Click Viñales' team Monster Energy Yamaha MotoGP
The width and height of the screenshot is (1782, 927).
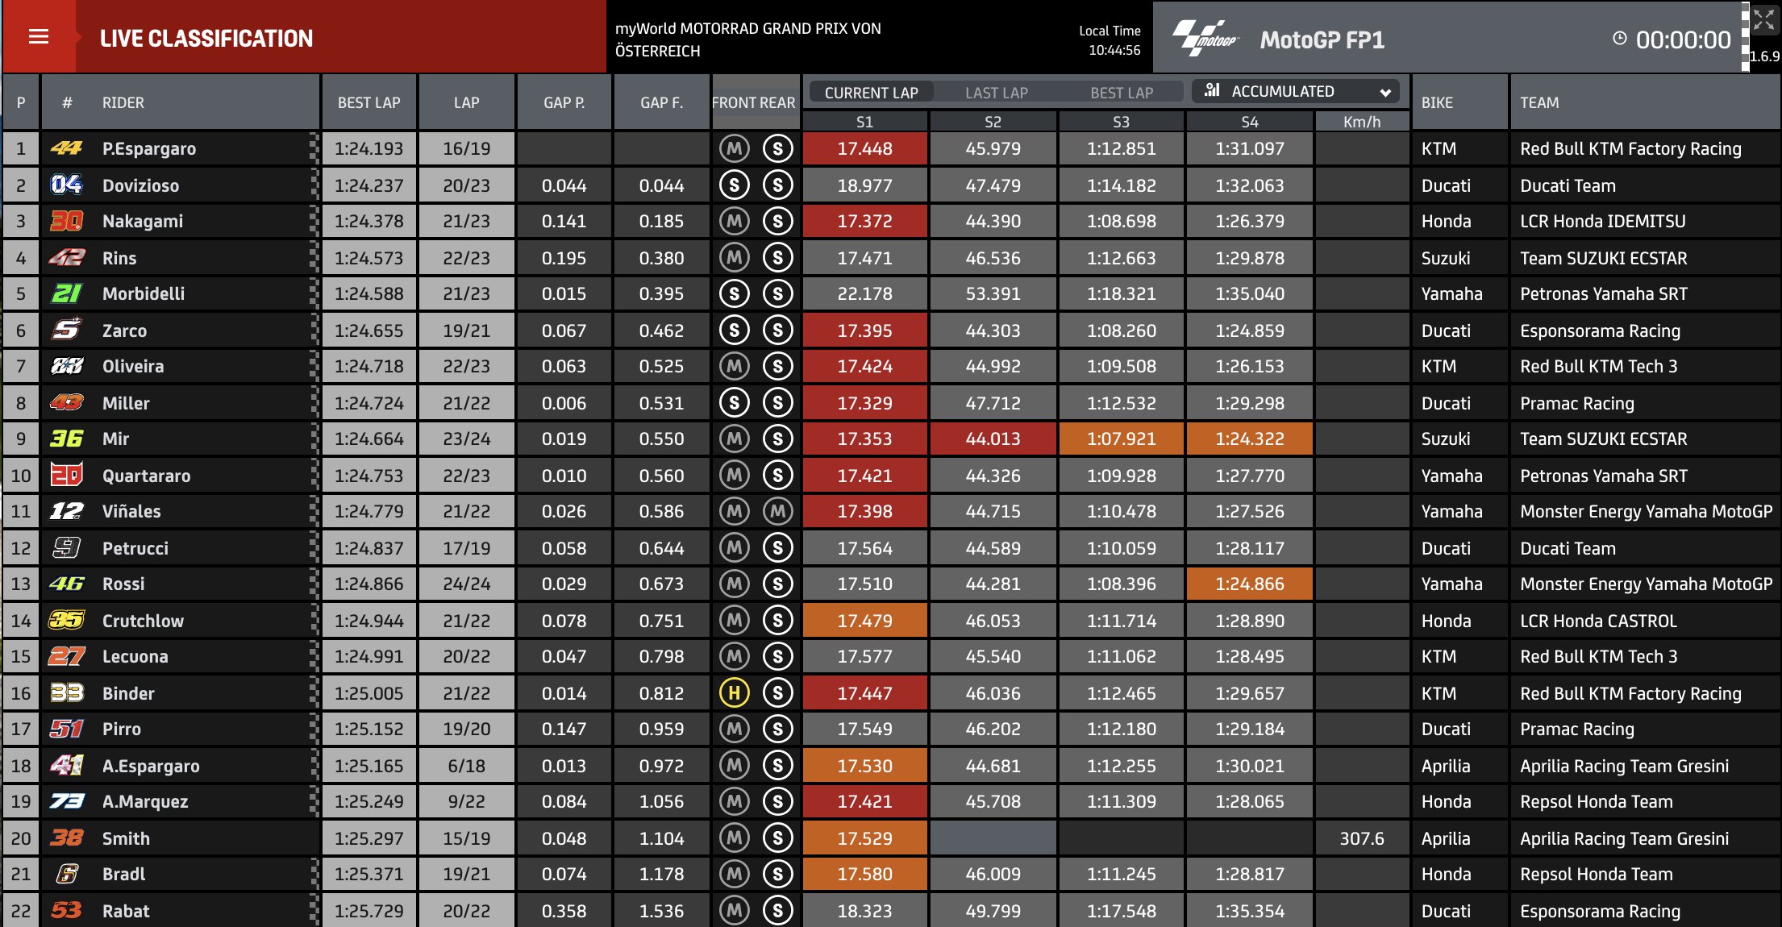tap(1646, 511)
